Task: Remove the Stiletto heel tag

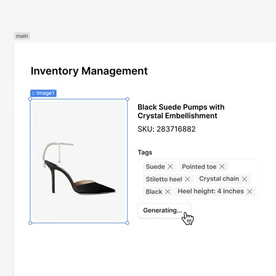Action: [187, 179]
